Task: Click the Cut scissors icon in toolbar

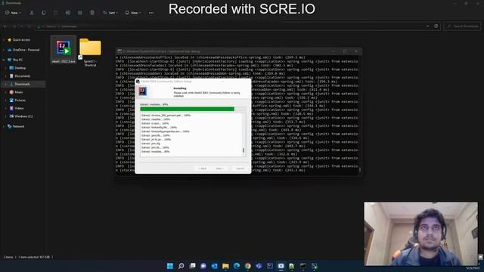Action: [x=32, y=13]
